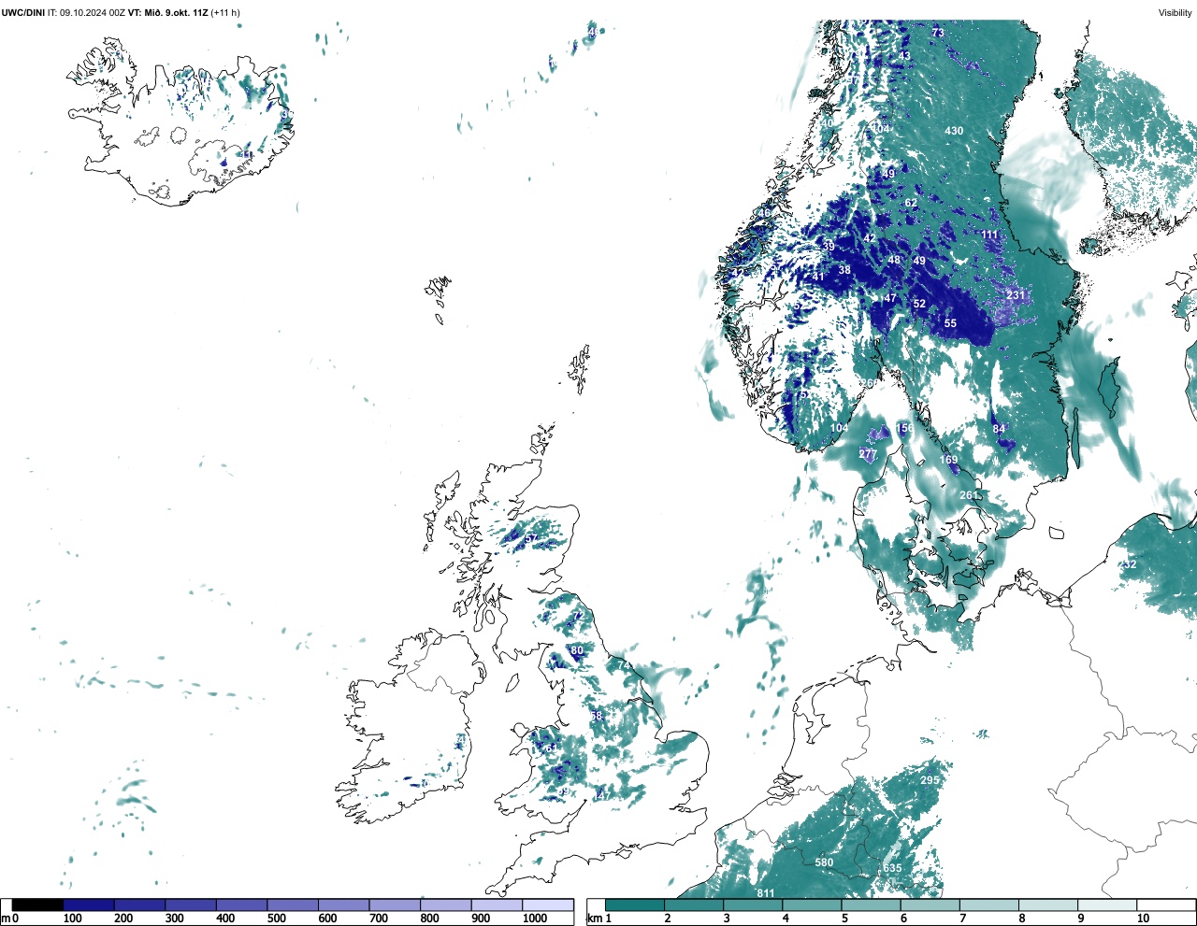Click the UWC/DINI model label

pyautogui.click(x=22, y=13)
